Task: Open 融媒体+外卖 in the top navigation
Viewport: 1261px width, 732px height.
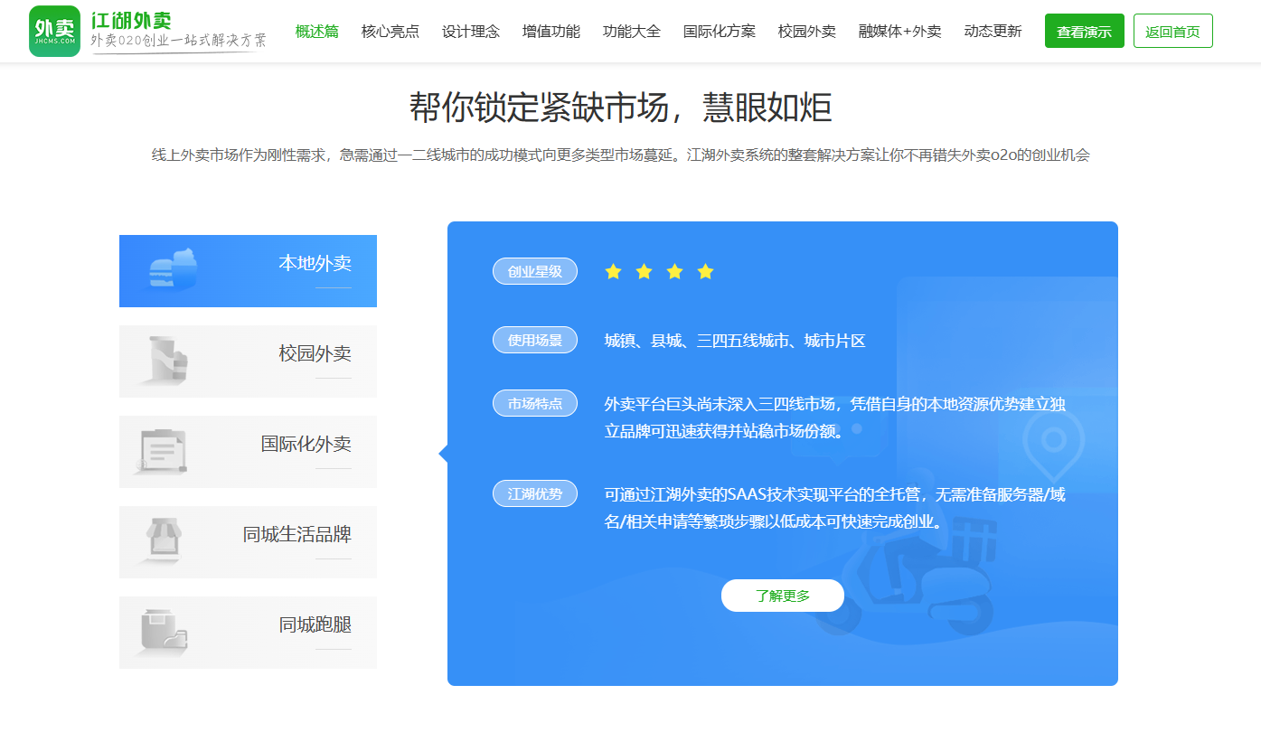Action: tap(899, 32)
